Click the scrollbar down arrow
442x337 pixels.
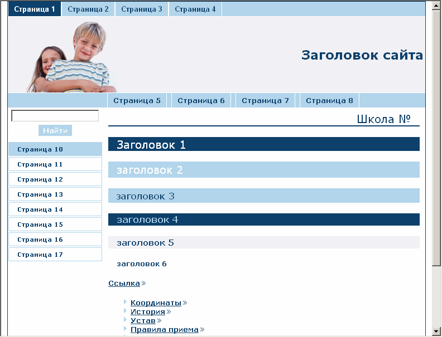point(436,331)
